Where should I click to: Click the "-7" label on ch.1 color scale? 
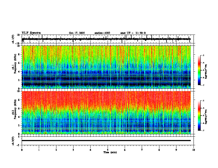pyautogui.click(x=203, y=85)
